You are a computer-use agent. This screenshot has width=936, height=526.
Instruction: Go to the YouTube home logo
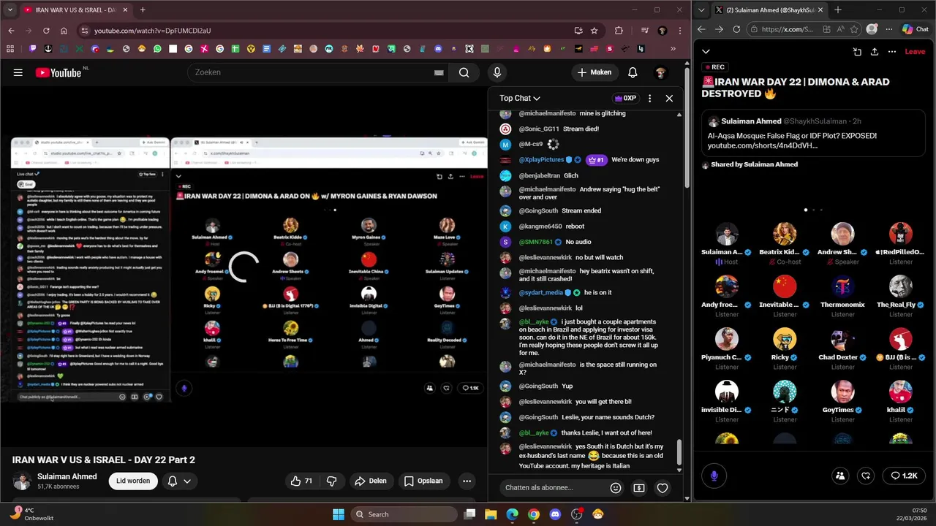point(58,72)
